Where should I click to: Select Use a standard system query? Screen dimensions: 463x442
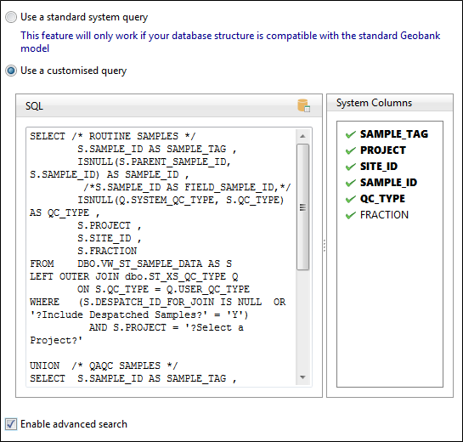[11, 17]
